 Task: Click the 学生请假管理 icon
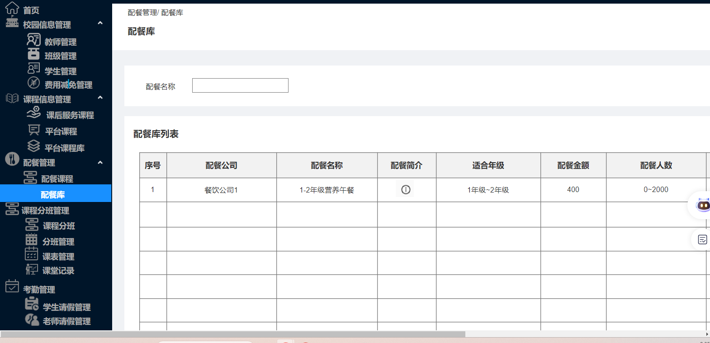(x=32, y=304)
